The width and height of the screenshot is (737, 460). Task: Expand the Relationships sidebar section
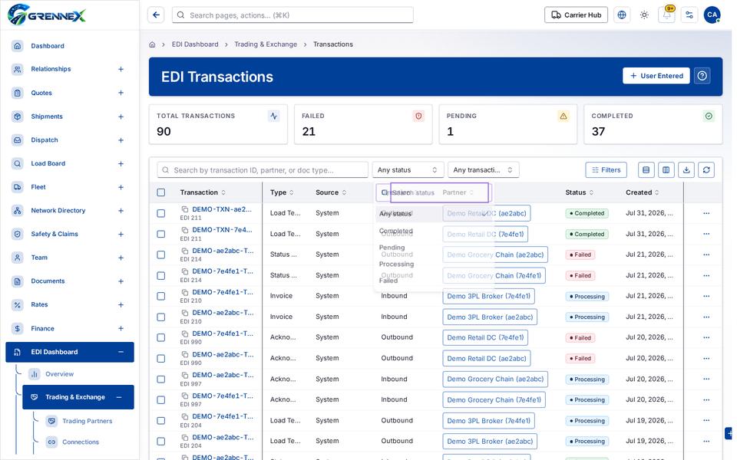click(x=121, y=69)
